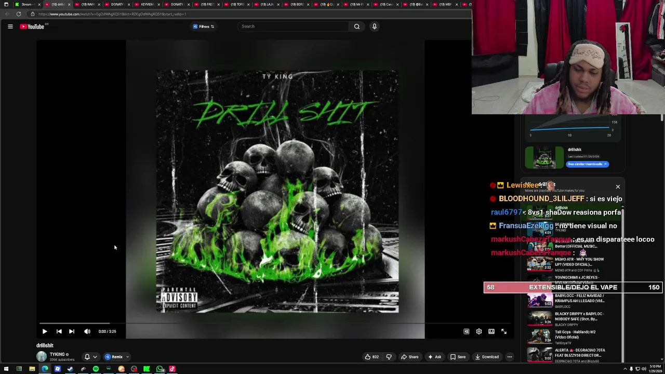The image size is (665, 374).
Task: Open player settings gear
Action: click(x=479, y=331)
